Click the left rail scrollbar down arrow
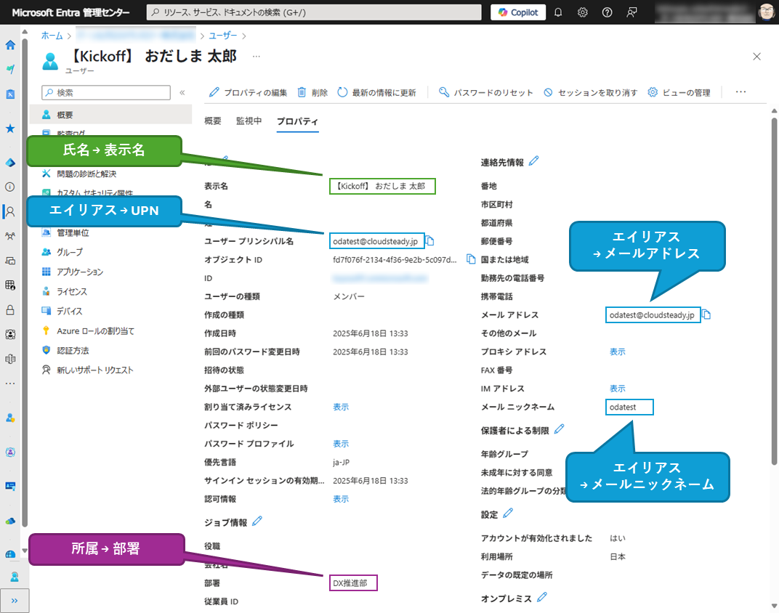Viewport: 779px width, 613px height. [25, 551]
